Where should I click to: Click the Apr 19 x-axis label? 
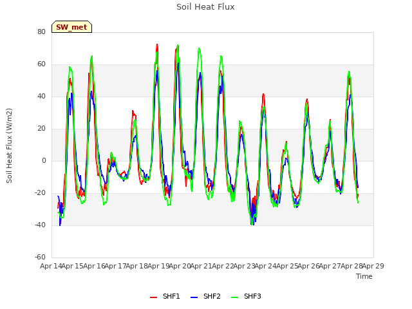tap(158, 266)
